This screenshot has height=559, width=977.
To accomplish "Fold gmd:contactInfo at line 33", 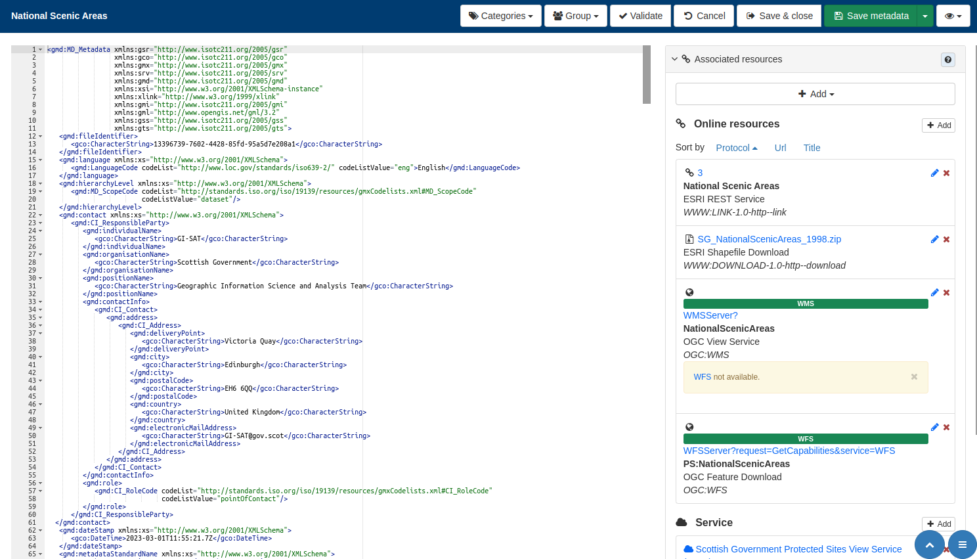I will point(40,302).
